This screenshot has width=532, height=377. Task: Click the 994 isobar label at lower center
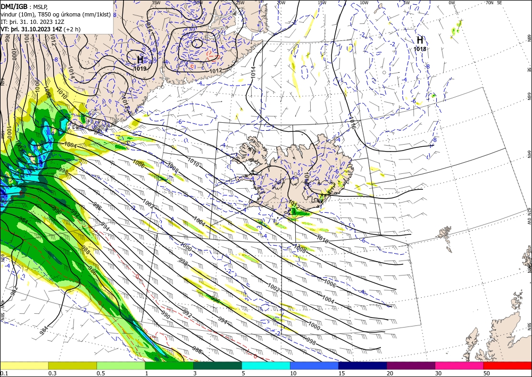click(x=222, y=320)
